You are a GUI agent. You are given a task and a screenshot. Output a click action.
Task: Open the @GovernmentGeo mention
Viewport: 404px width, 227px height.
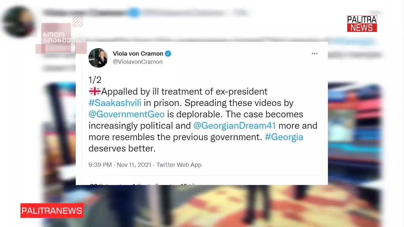[127, 114]
